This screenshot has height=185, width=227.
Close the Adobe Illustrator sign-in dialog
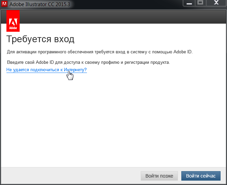point(216,3)
